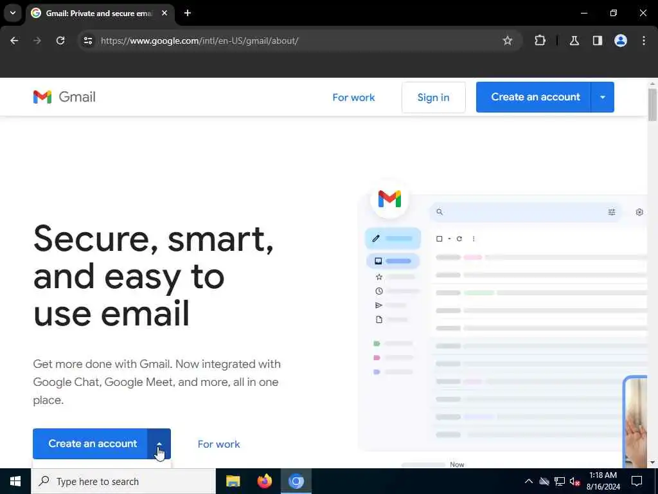Open Firefox from the taskbar
Viewport: 658px width, 494px height.
tap(264, 481)
